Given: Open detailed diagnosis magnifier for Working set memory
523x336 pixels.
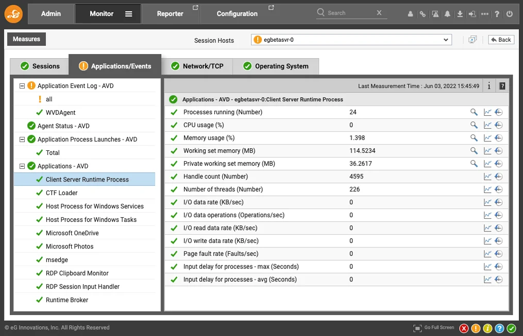Looking at the screenshot, I should 474,151.
